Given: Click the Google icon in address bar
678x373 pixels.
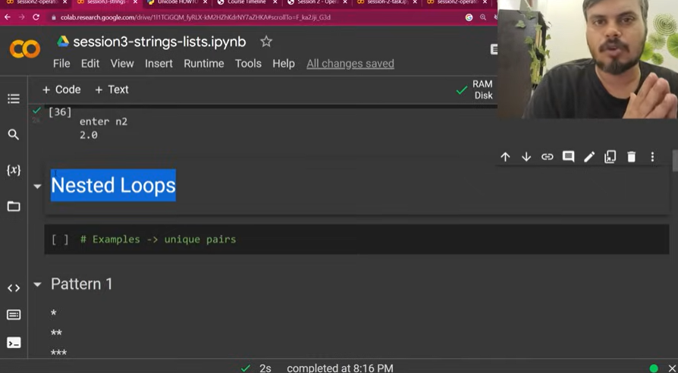Looking at the screenshot, I should (469, 17).
